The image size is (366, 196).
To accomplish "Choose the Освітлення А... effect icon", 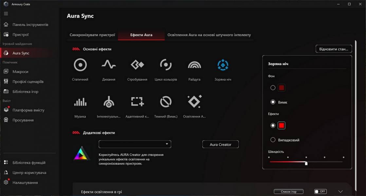I will point(194,102).
